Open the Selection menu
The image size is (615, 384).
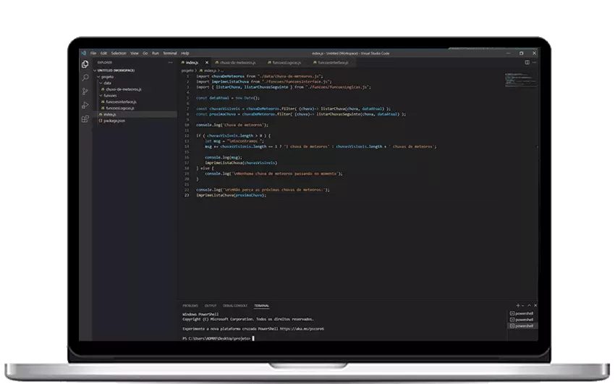coord(118,53)
